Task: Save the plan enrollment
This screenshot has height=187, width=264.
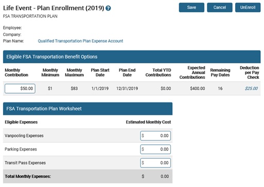Action: [x=191, y=7]
